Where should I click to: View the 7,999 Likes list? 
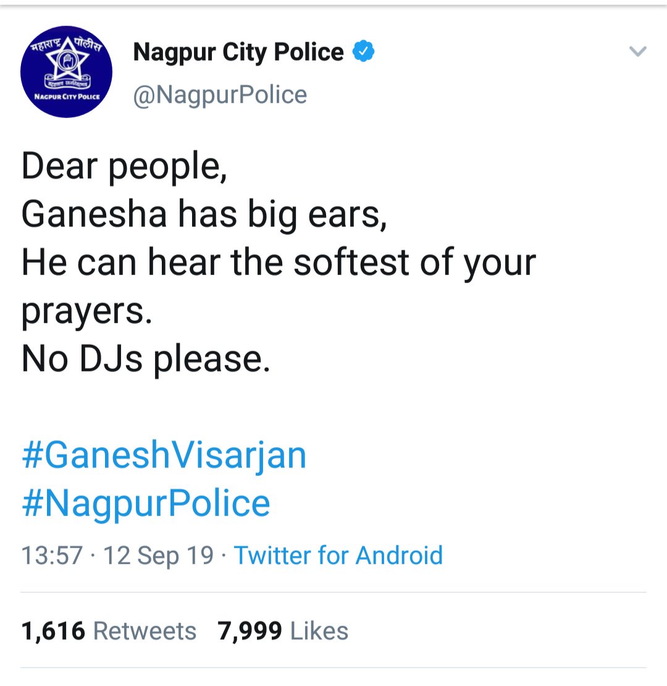pos(283,631)
